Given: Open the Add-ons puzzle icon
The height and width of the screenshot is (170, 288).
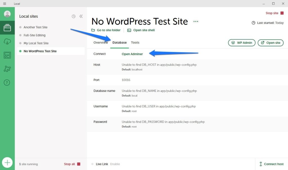Looking at the screenshot, I should point(7,69).
